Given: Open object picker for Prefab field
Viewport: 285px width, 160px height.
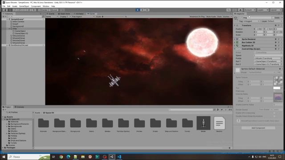Looking at the screenshot, I should [281, 58].
